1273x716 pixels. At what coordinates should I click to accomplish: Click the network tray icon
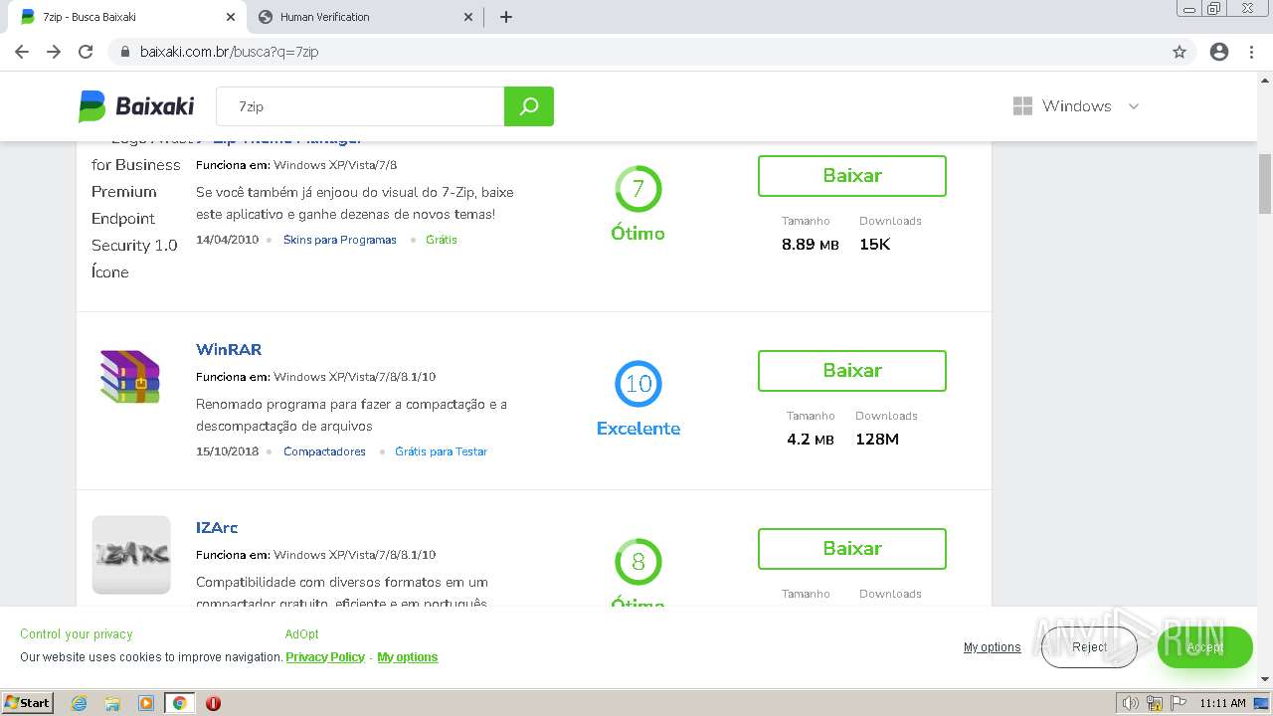(1155, 703)
